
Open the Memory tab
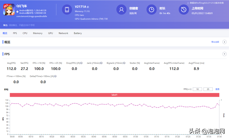coord(38,33)
